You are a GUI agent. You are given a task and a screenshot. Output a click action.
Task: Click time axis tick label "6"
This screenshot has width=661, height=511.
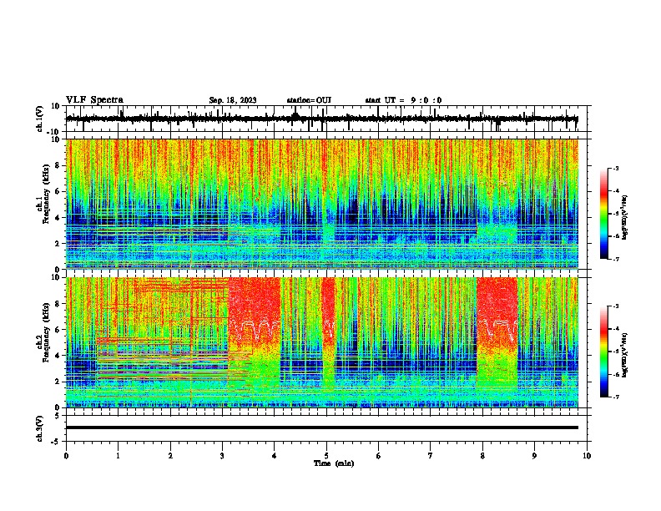tap(379, 456)
